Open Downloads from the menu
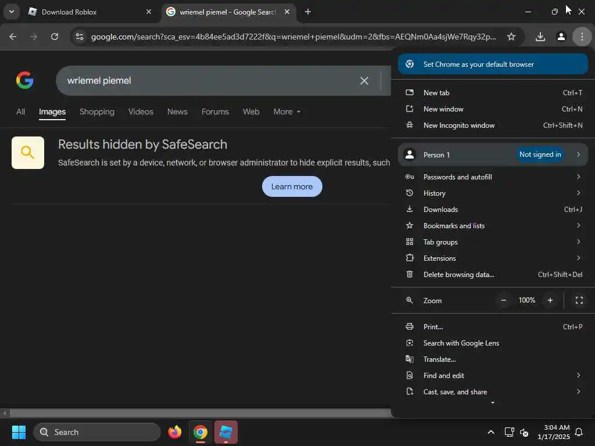The image size is (595, 446). point(493,209)
